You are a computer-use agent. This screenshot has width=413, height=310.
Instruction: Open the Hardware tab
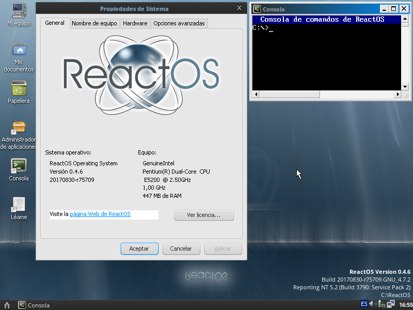[x=135, y=23]
